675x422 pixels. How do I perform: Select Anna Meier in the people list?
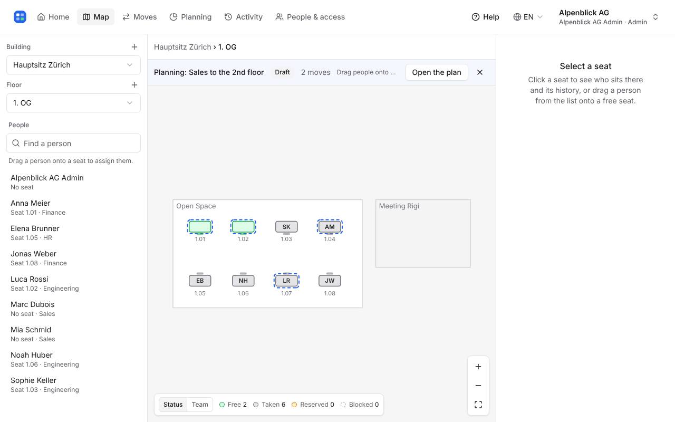pos(73,207)
